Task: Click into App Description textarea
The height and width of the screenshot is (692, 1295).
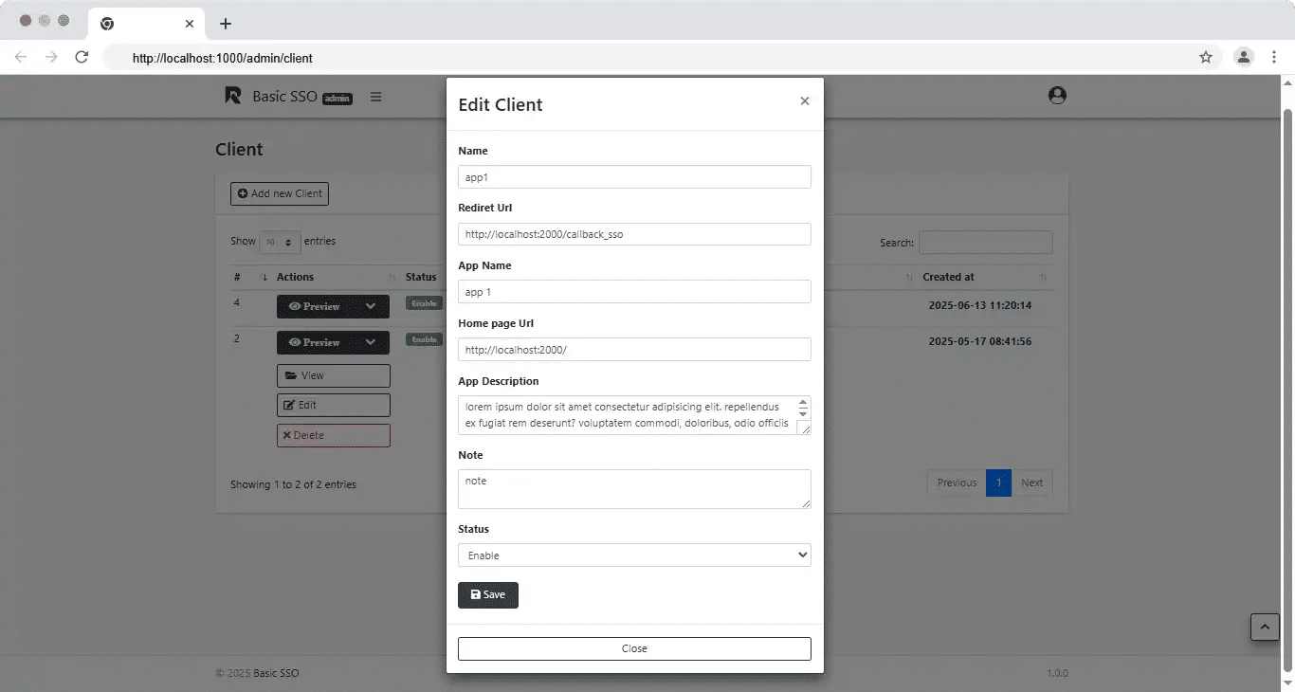Action: [x=627, y=415]
